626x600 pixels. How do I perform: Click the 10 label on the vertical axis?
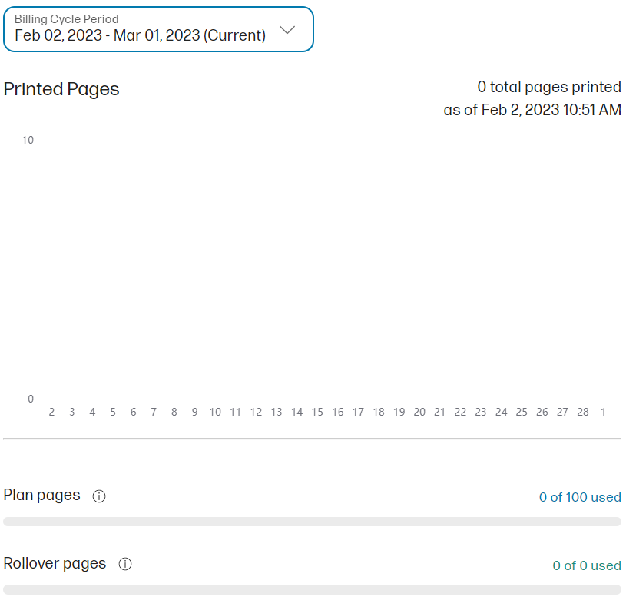[x=28, y=140]
